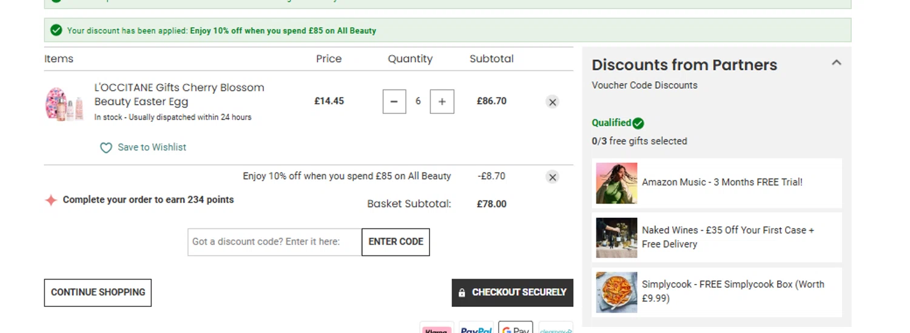Remove the Cherry Blossom Easter Egg item
Image resolution: width=910 pixels, height=333 pixels.
552,102
